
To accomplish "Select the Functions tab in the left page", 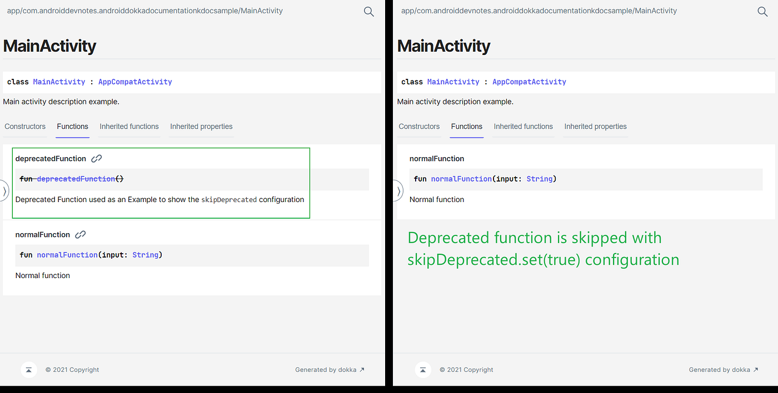I will coord(73,127).
